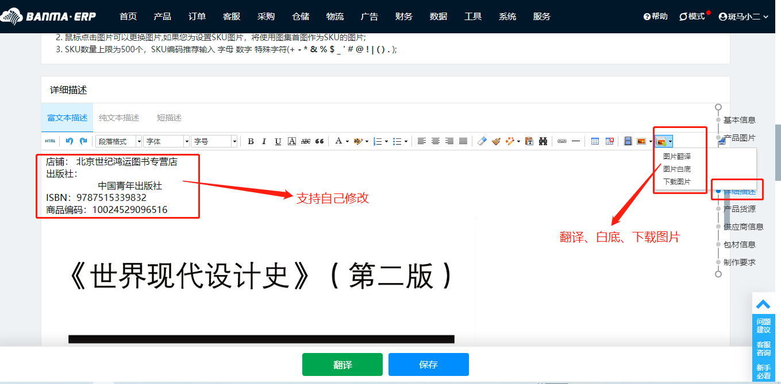Apply character border to text
This screenshot has height=384, width=781.
(x=292, y=141)
